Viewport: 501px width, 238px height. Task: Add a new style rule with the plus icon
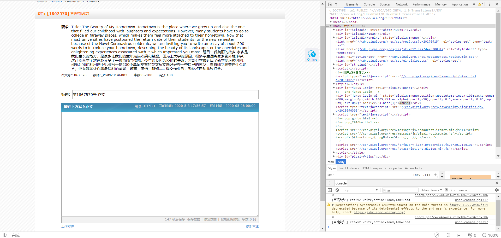click(435, 175)
